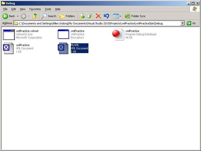The width and height of the screenshot is (201, 151).
Task: Select the MyXML XML Document file
Action: [64, 48]
